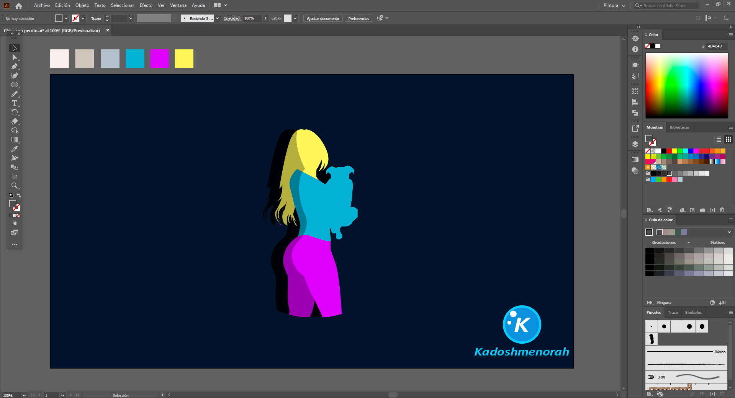Activate fill box in tools panel
The width and height of the screenshot is (735, 398).
click(13, 204)
